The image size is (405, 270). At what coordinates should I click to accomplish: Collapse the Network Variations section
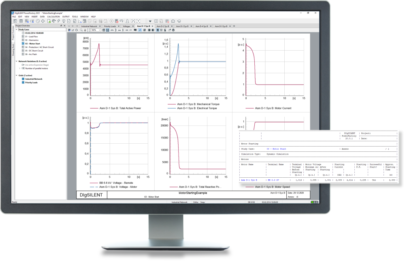click(x=17, y=61)
